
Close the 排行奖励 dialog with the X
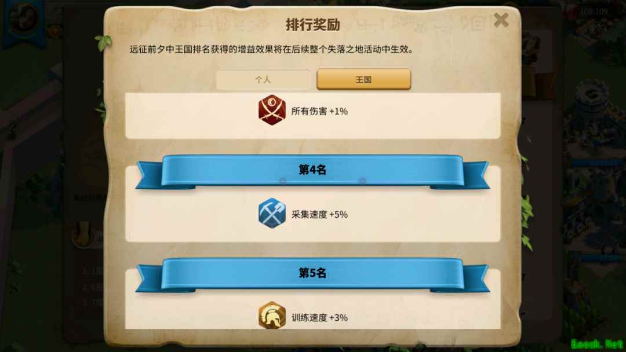tap(501, 20)
